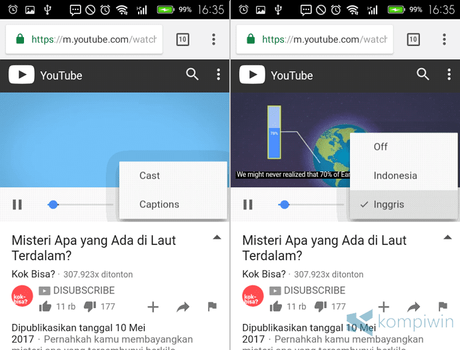
Task: Collapse video description arrow in left screenshot
Action: (217, 237)
